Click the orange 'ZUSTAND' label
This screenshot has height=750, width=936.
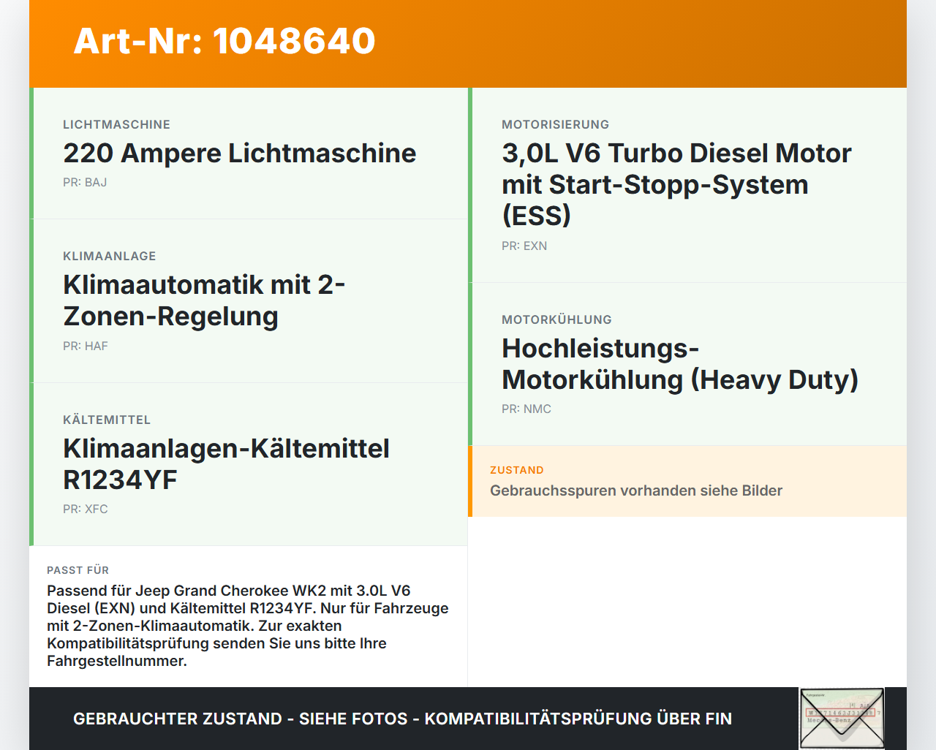pyautogui.click(x=517, y=470)
